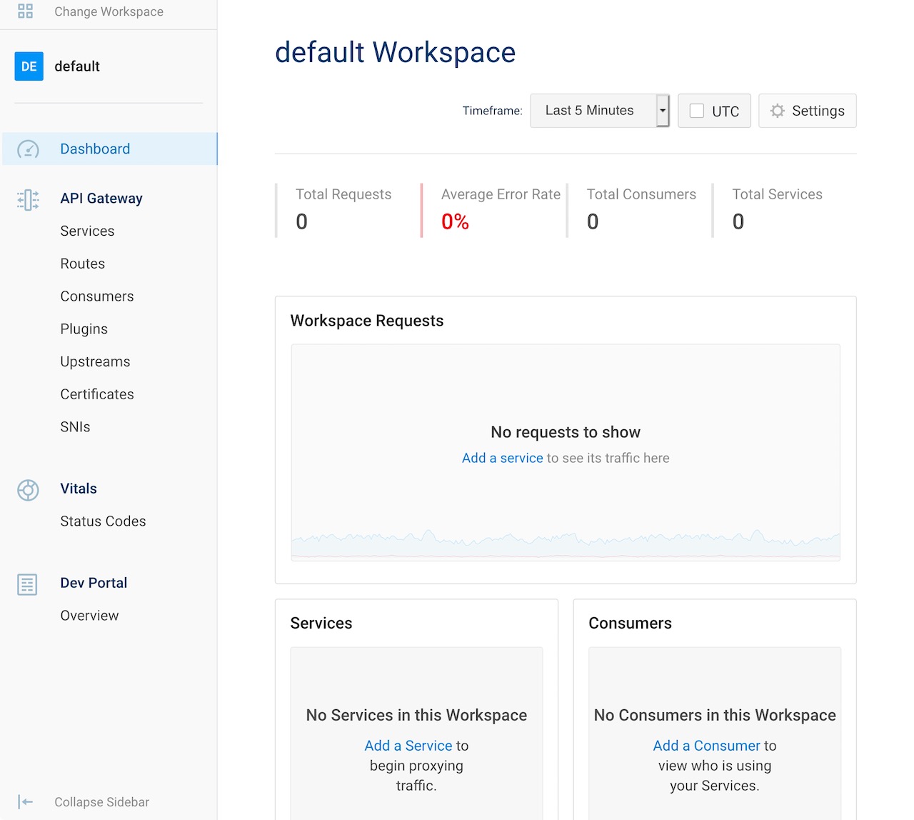The height and width of the screenshot is (820, 914).
Task: Click the 'Add a Consumer' link
Action: click(706, 746)
